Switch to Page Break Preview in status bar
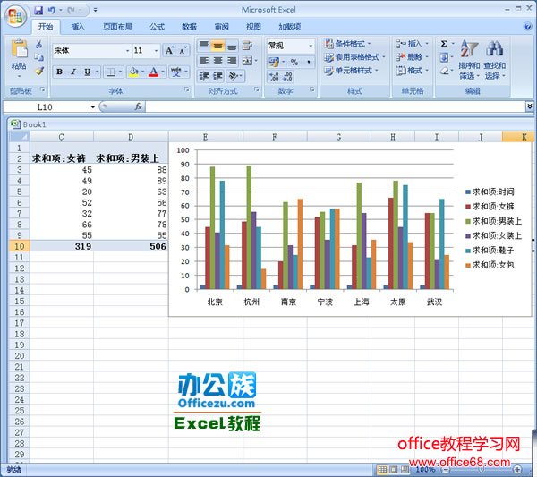Screen dimensions: 537x477 point(405,469)
